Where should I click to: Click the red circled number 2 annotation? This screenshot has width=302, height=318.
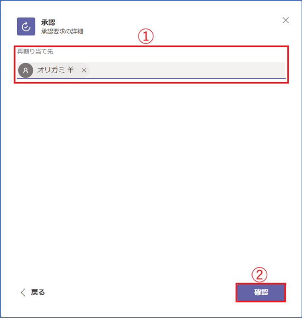259,275
